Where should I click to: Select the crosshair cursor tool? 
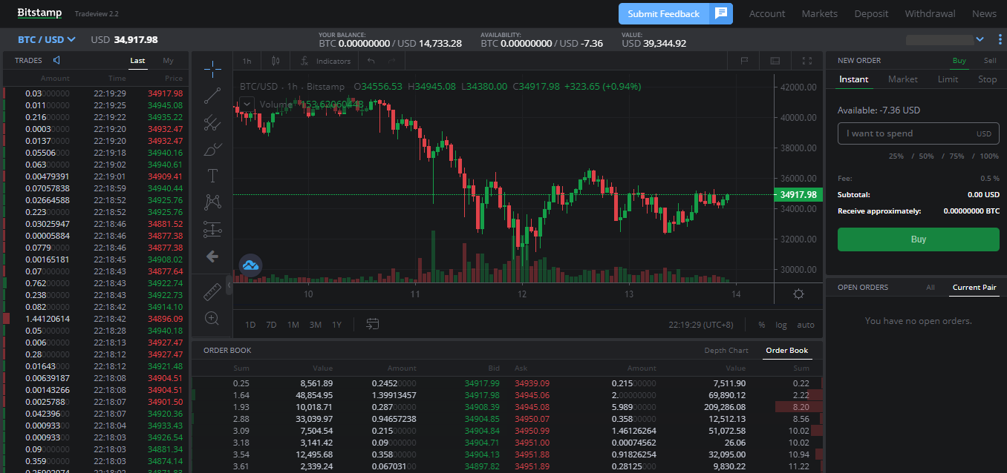[212, 70]
